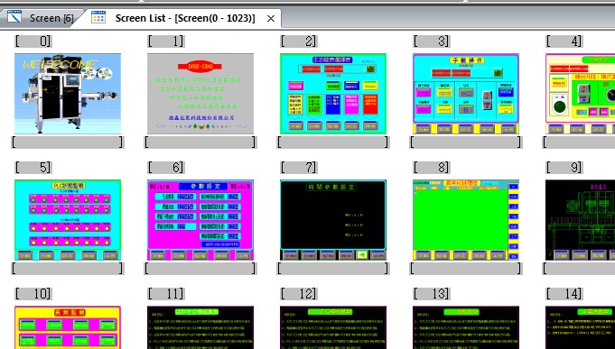The width and height of the screenshot is (615, 349).
Task: Open screen 3 manual operation thumbnail
Action: [466, 94]
